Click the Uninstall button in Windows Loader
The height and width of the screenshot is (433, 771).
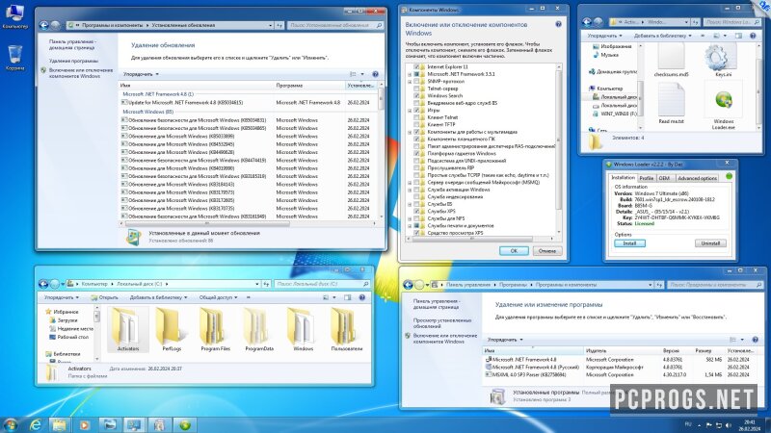pos(710,243)
